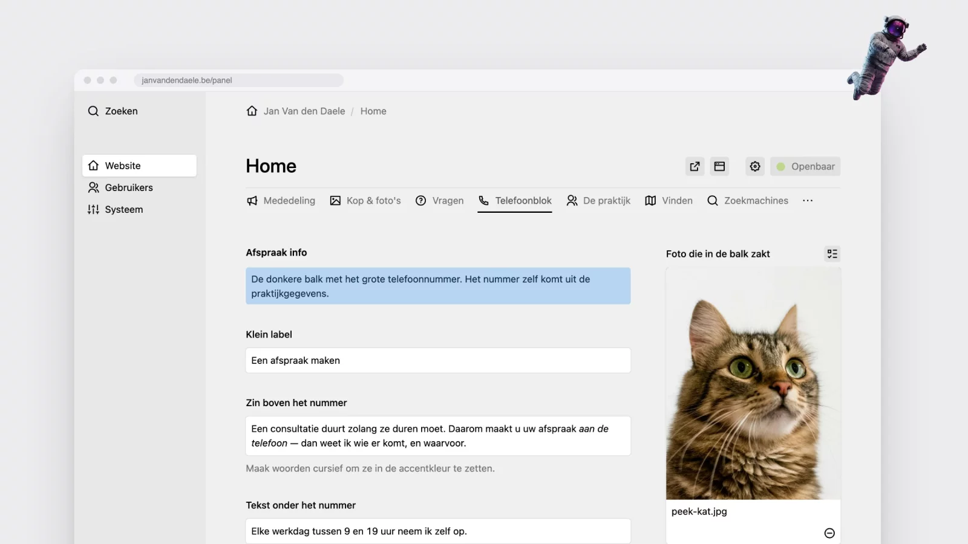The width and height of the screenshot is (968, 544).
Task: Expand more tabs with the ellipsis
Action: click(808, 201)
